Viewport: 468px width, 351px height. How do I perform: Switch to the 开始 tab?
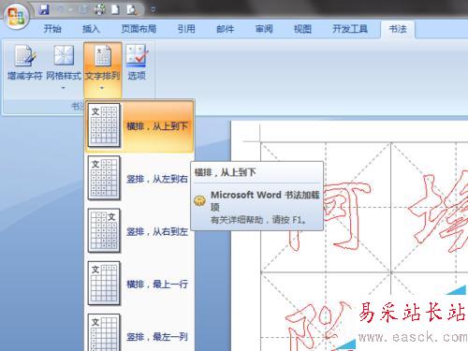coord(52,29)
